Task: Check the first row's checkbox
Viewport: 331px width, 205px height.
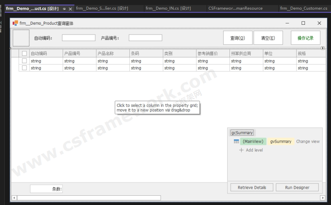Action: pyautogui.click(x=25, y=61)
